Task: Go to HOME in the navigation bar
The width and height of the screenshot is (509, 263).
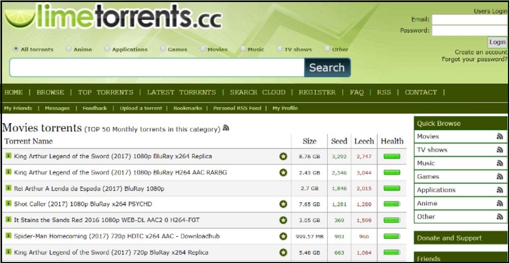Action: (x=14, y=92)
